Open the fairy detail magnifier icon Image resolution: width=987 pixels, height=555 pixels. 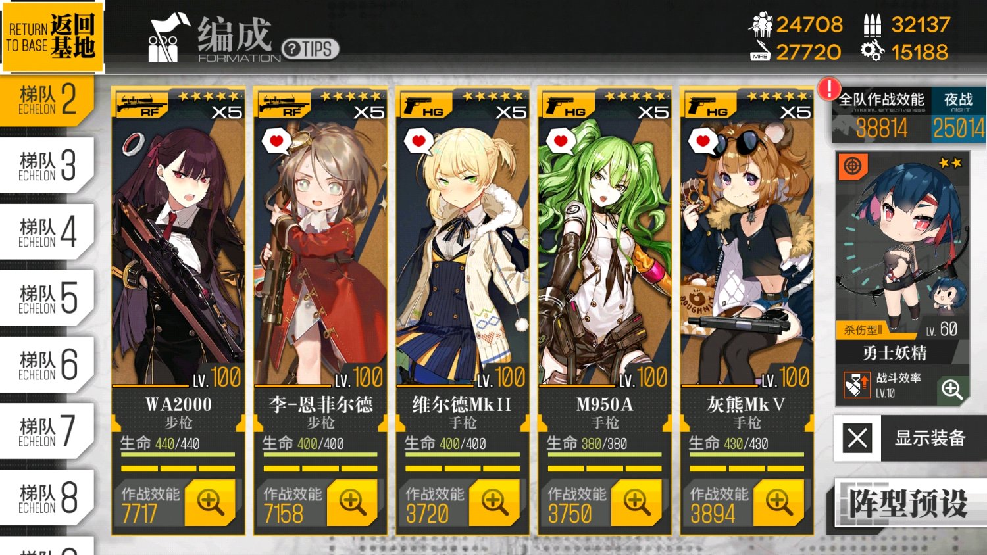[x=952, y=389]
